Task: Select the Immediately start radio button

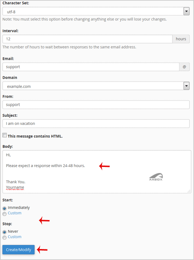Action: point(5,208)
